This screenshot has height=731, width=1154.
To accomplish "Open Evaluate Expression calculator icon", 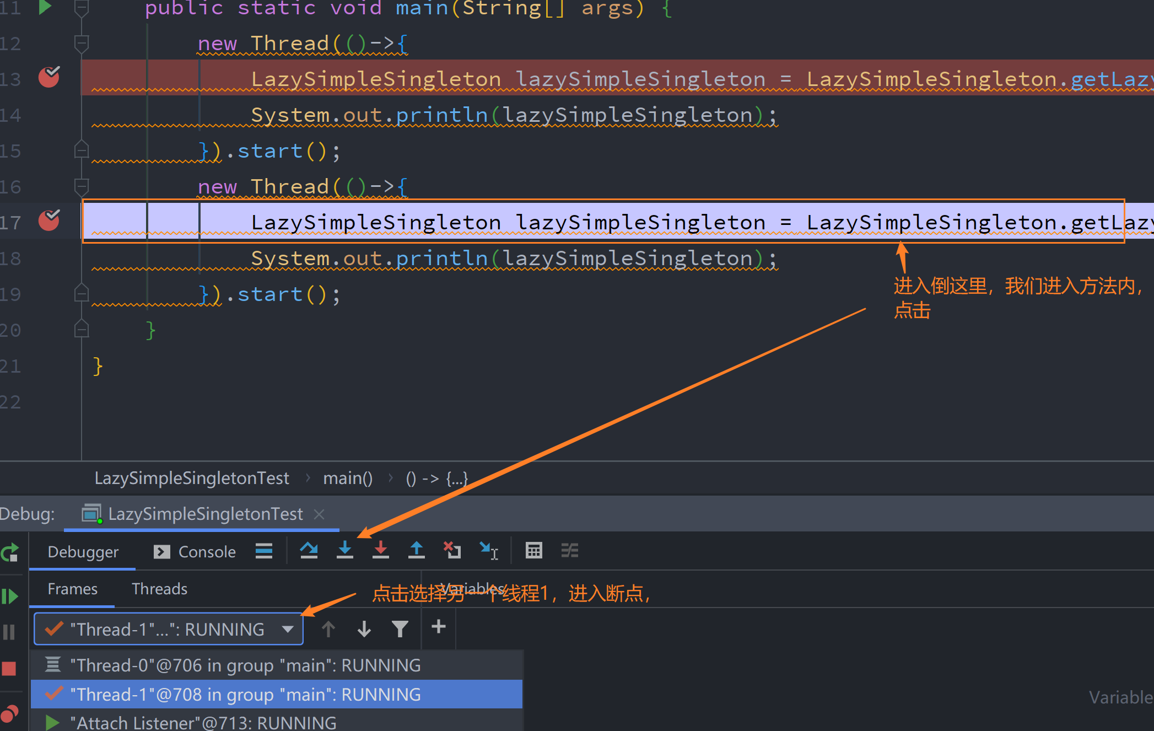I will coord(533,550).
